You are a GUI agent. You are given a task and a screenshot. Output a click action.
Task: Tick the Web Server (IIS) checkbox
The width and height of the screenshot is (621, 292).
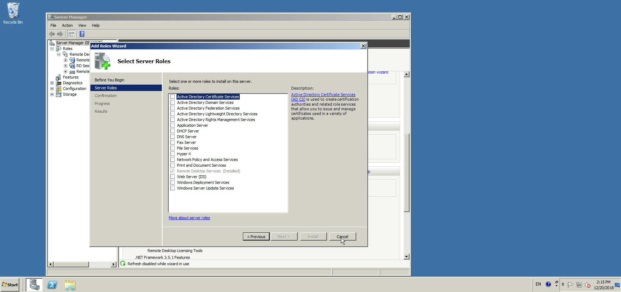(173, 177)
